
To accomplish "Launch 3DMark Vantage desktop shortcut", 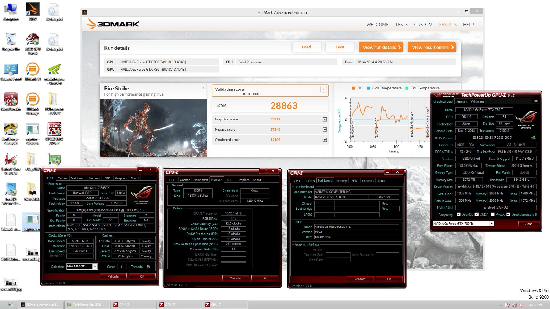I will [33, 104].
